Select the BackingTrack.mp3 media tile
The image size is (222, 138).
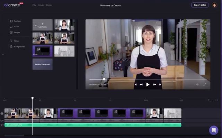[42, 64]
